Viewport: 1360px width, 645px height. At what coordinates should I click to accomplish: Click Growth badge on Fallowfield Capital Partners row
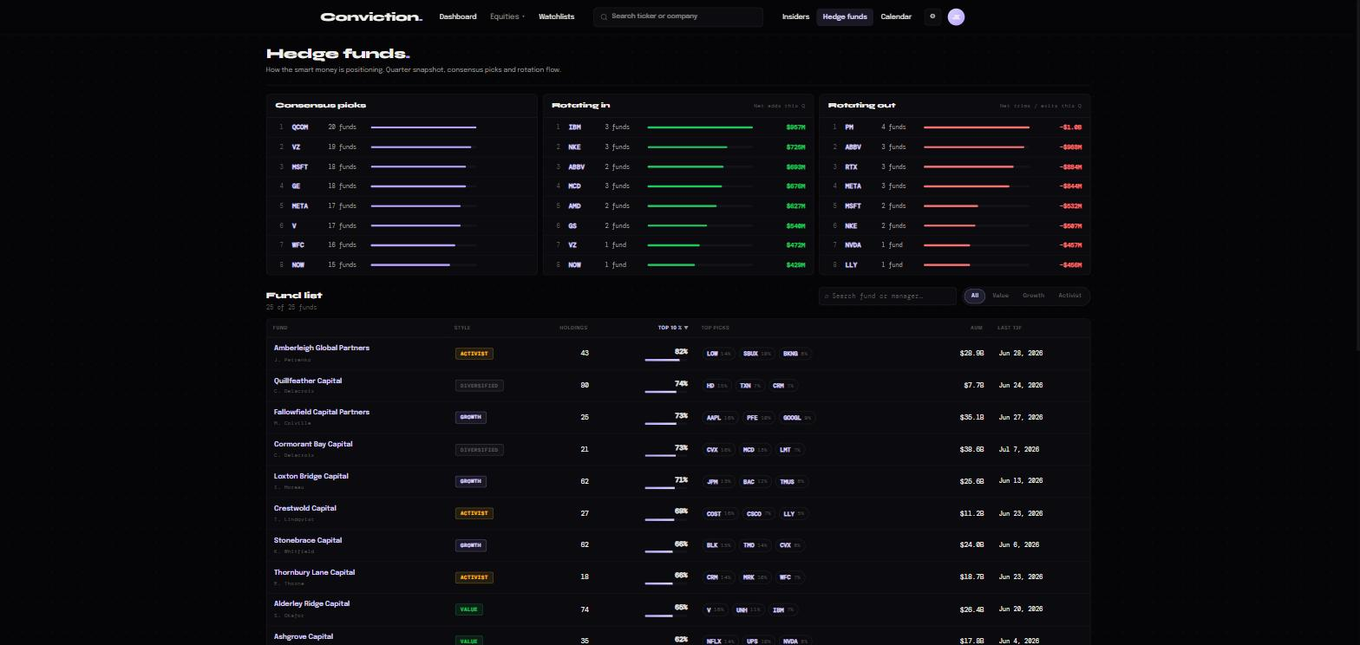(471, 417)
